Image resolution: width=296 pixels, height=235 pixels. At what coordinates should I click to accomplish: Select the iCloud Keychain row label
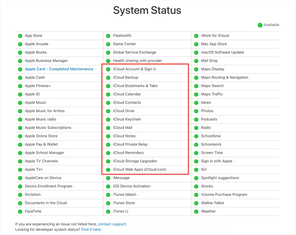(127, 119)
